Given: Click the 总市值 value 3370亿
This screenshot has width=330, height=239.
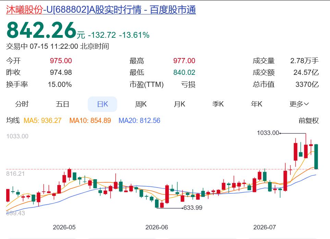Looking at the screenshot, I should click(307, 84).
